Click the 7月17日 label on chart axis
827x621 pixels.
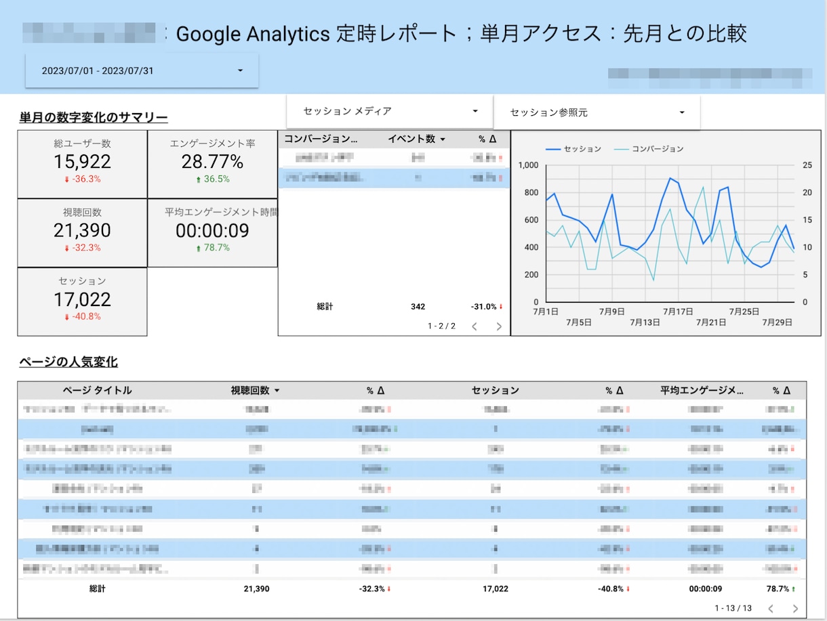coord(678,312)
